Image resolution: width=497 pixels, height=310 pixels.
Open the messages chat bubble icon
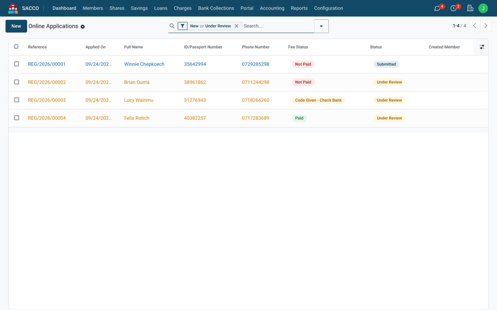tap(437, 8)
